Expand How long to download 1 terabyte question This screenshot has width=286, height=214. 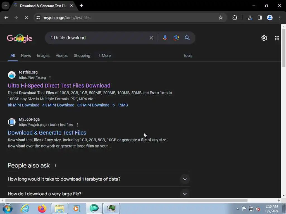click(99, 179)
